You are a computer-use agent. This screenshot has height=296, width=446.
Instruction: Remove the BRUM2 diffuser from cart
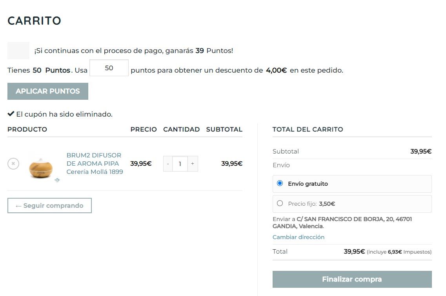coord(13,164)
